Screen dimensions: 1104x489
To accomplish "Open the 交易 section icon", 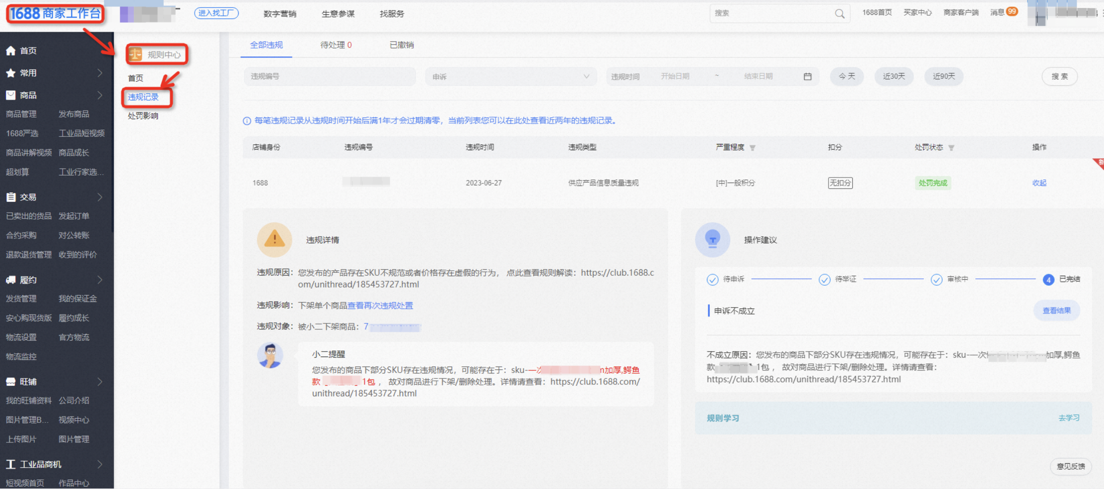I will click(x=10, y=197).
